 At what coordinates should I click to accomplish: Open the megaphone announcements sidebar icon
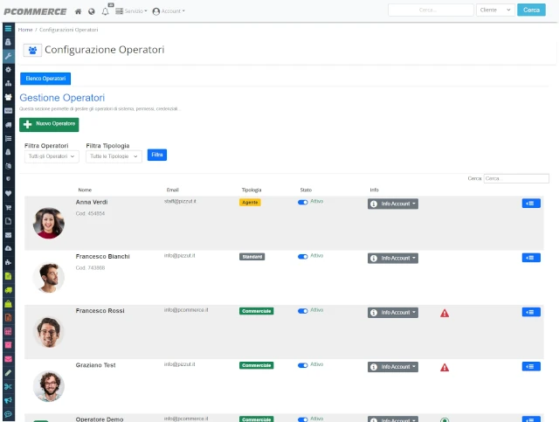[8, 400]
